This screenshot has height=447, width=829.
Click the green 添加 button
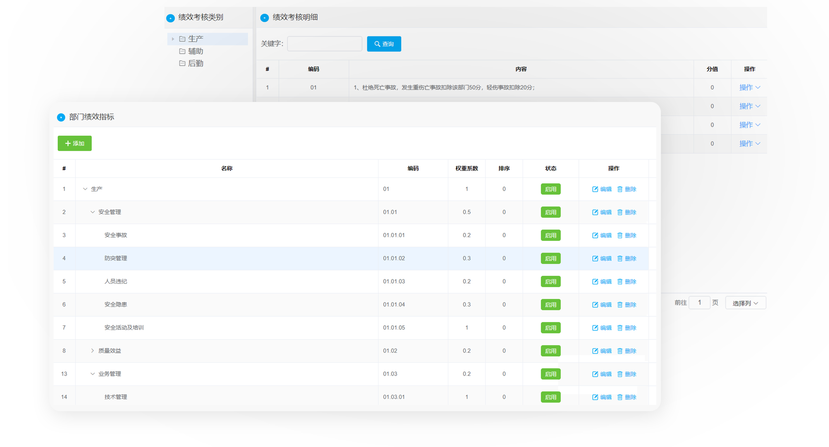point(75,143)
